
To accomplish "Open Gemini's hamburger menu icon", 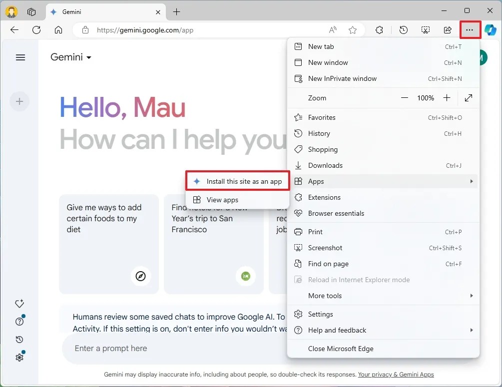I will (20, 57).
